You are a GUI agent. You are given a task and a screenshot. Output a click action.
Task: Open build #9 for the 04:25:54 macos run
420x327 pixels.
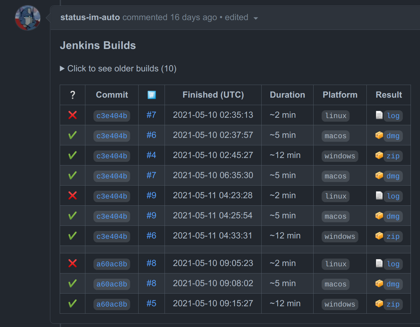(x=151, y=216)
